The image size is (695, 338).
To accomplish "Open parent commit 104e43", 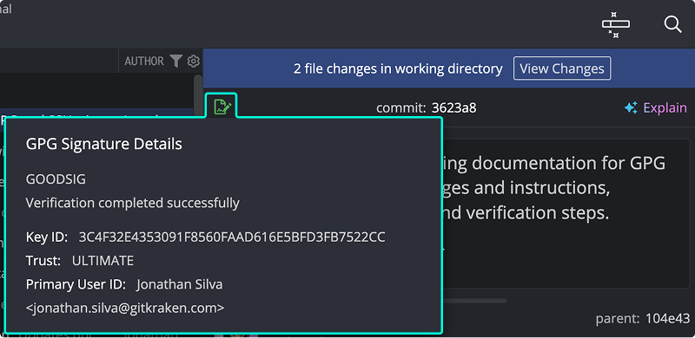I will (x=667, y=319).
